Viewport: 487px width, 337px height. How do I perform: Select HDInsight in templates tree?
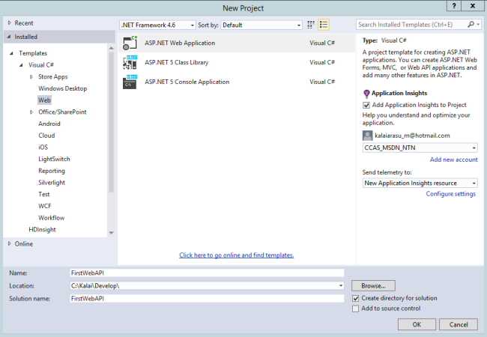click(x=42, y=230)
